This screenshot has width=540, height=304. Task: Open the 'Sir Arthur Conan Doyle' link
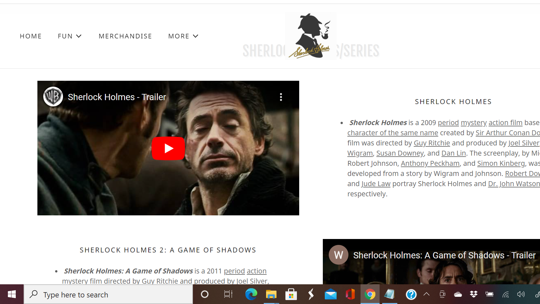point(508,133)
